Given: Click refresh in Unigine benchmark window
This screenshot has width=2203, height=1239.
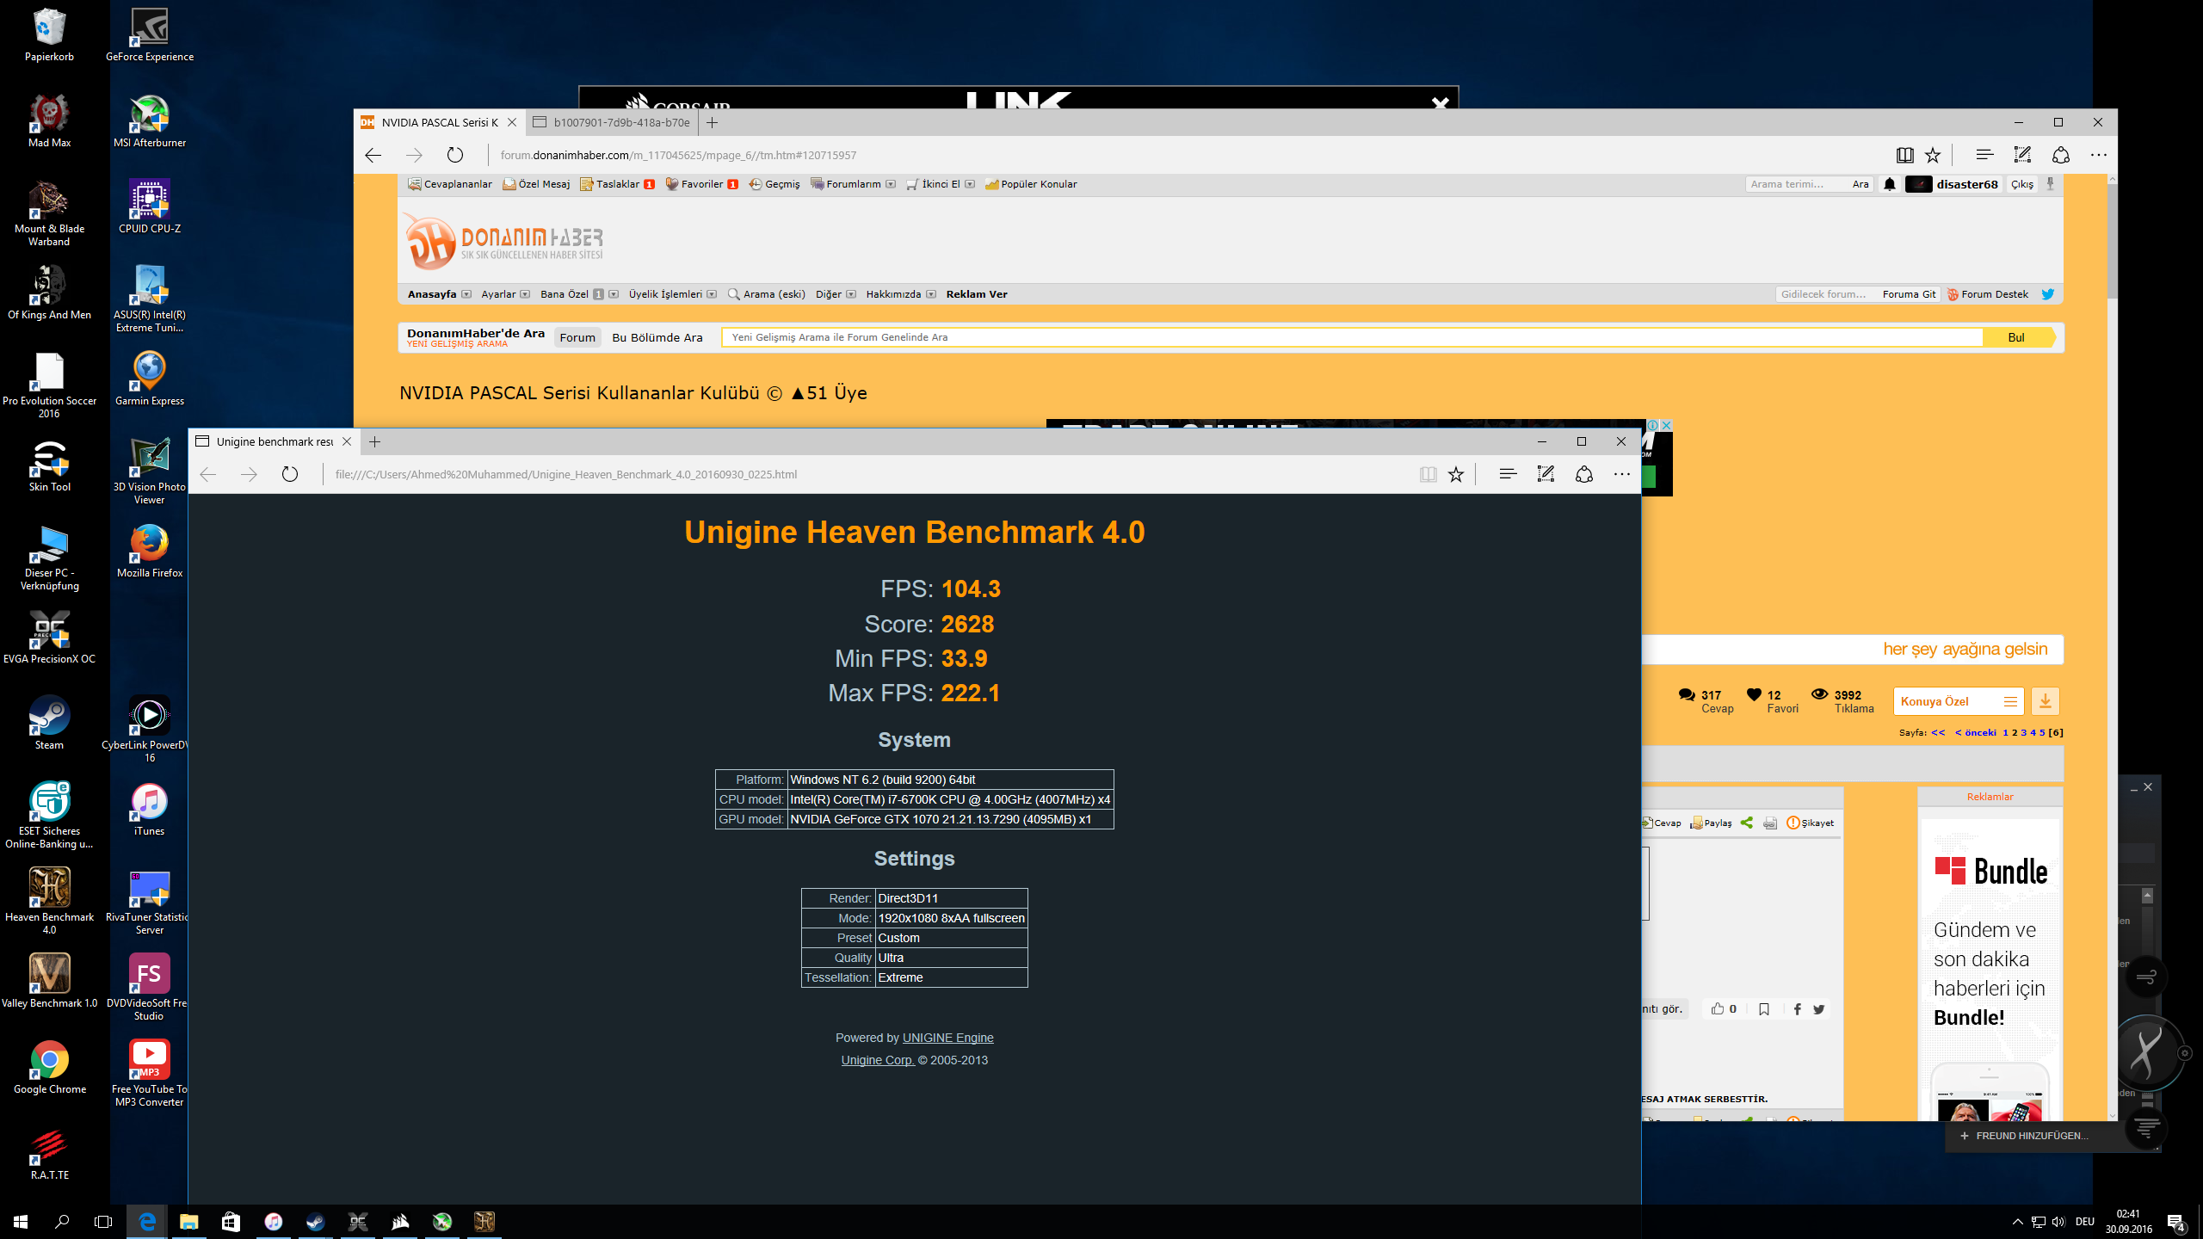Looking at the screenshot, I should tap(290, 474).
